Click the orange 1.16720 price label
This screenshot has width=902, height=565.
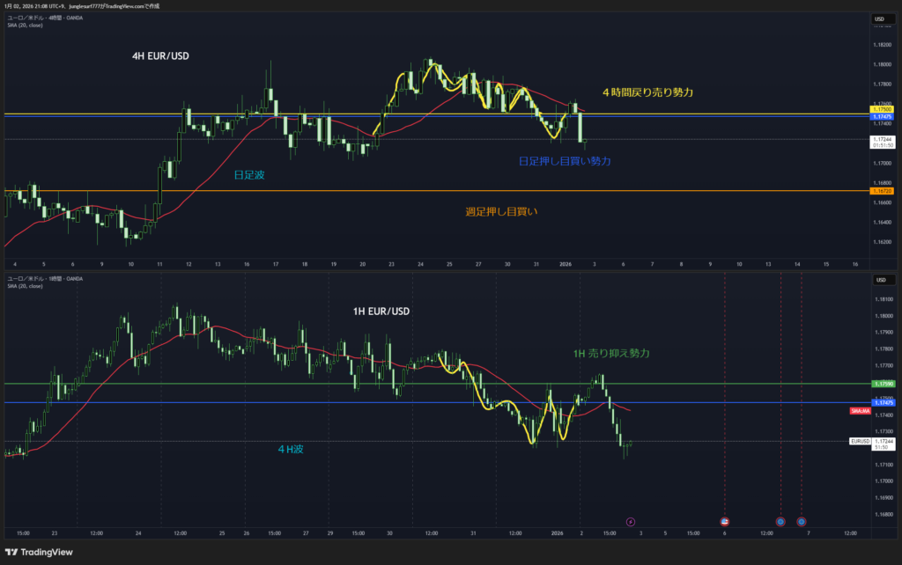[x=882, y=191]
